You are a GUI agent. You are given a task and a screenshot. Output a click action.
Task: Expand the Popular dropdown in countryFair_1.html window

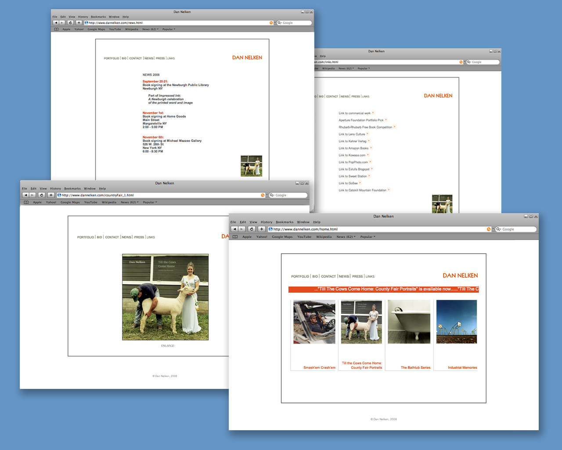tap(150, 202)
